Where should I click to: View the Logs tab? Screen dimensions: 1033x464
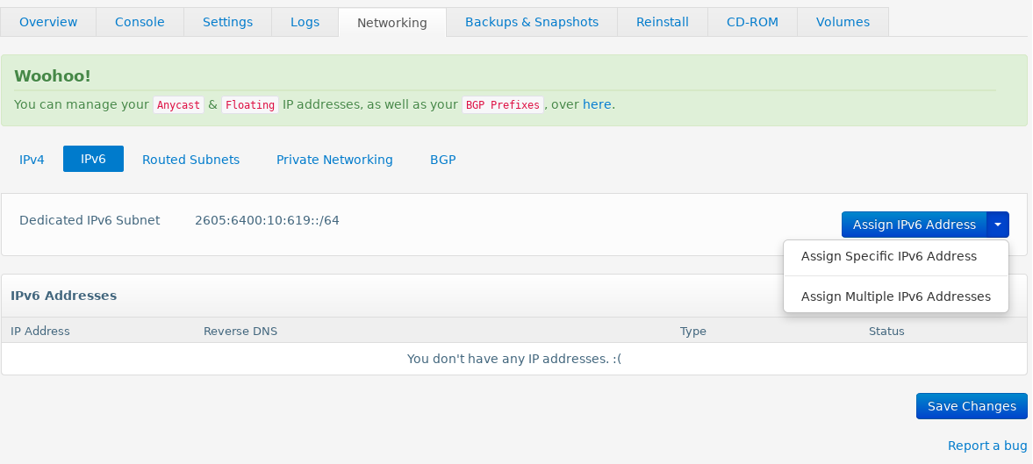click(x=305, y=22)
